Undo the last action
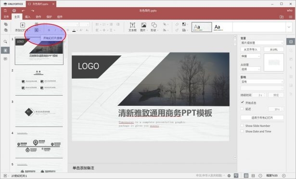Image resolution: width=296 pixels, height=179 pixels. 23,11
